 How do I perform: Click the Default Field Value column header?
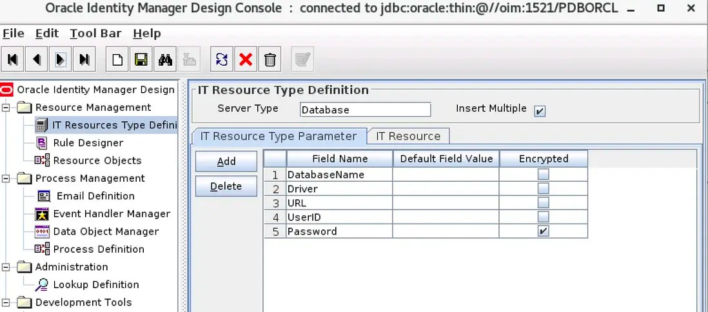tap(446, 159)
